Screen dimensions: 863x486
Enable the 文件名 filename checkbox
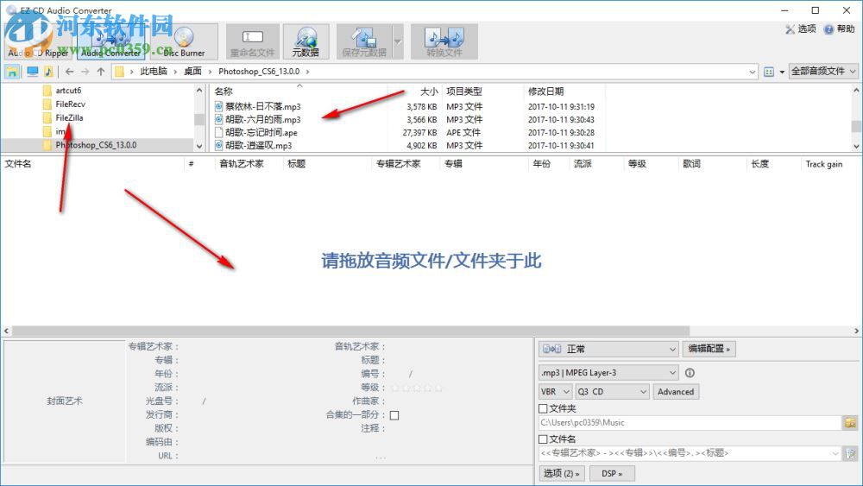(543, 439)
